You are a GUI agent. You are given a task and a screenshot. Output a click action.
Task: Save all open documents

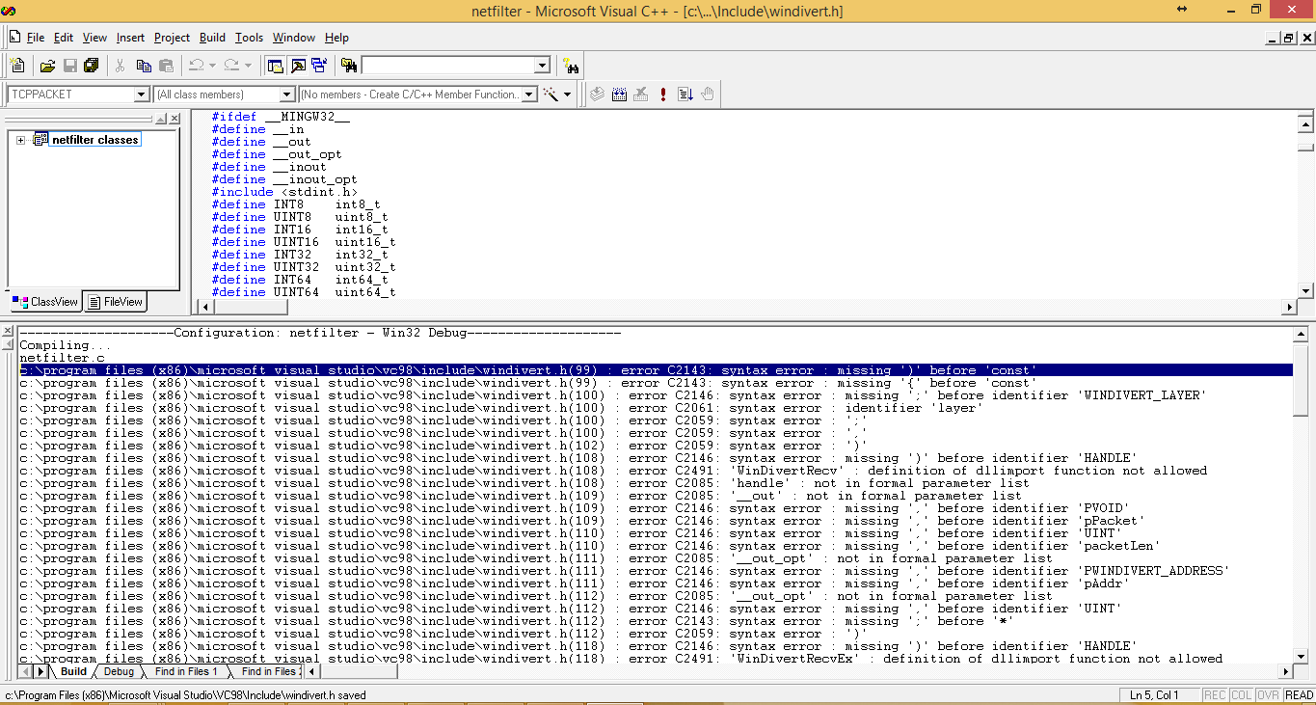point(90,65)
